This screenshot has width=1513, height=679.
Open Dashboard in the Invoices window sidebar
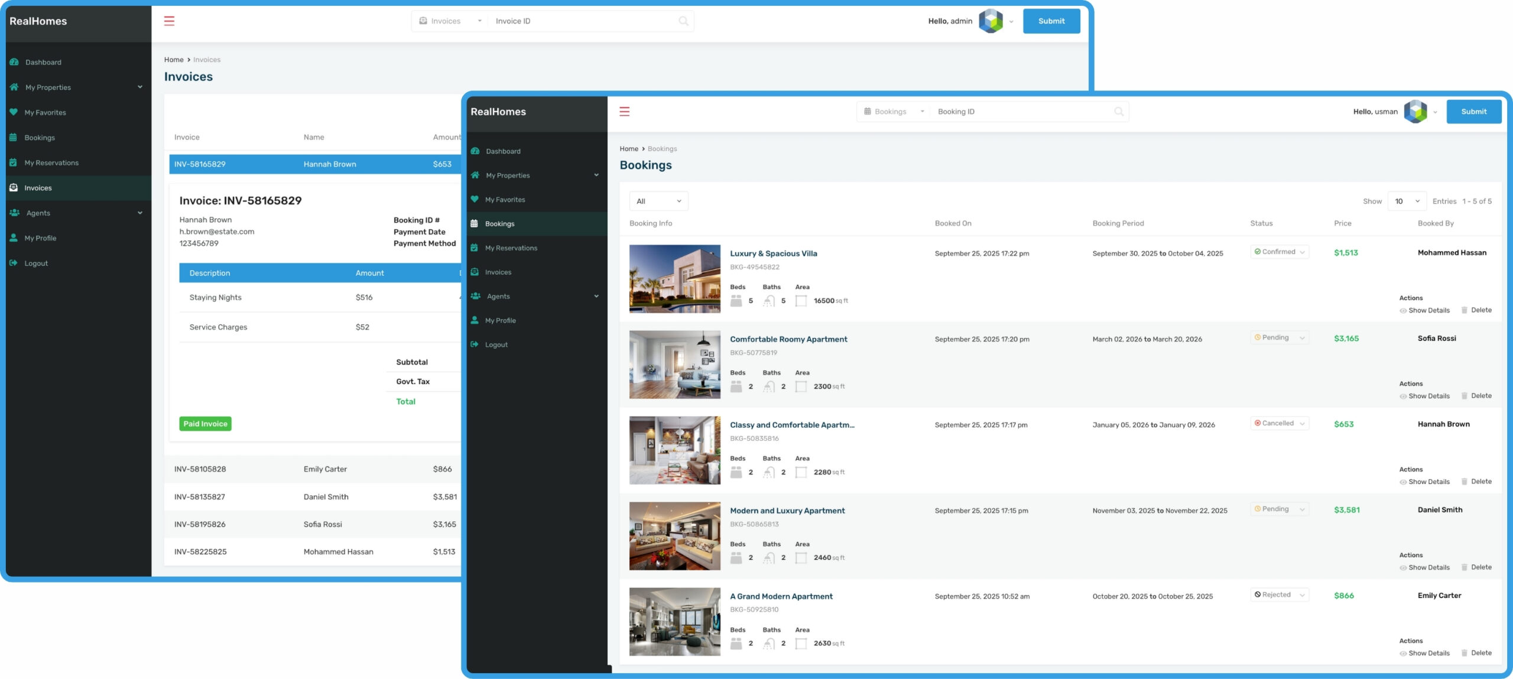point(43,62)
